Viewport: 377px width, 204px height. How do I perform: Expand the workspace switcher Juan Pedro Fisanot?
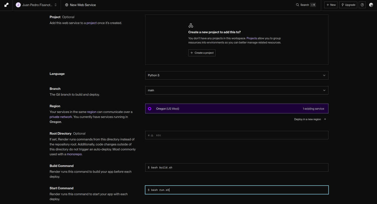(x=37, y=5)
